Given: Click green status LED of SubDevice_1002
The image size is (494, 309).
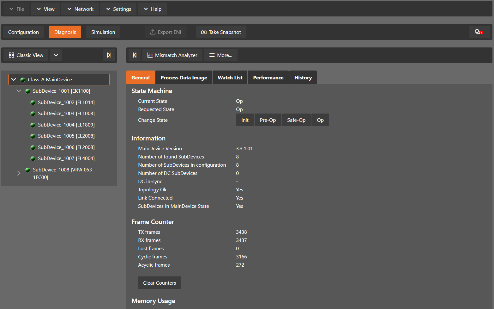Looking at the screenshot, I should [x=33, y=102].
